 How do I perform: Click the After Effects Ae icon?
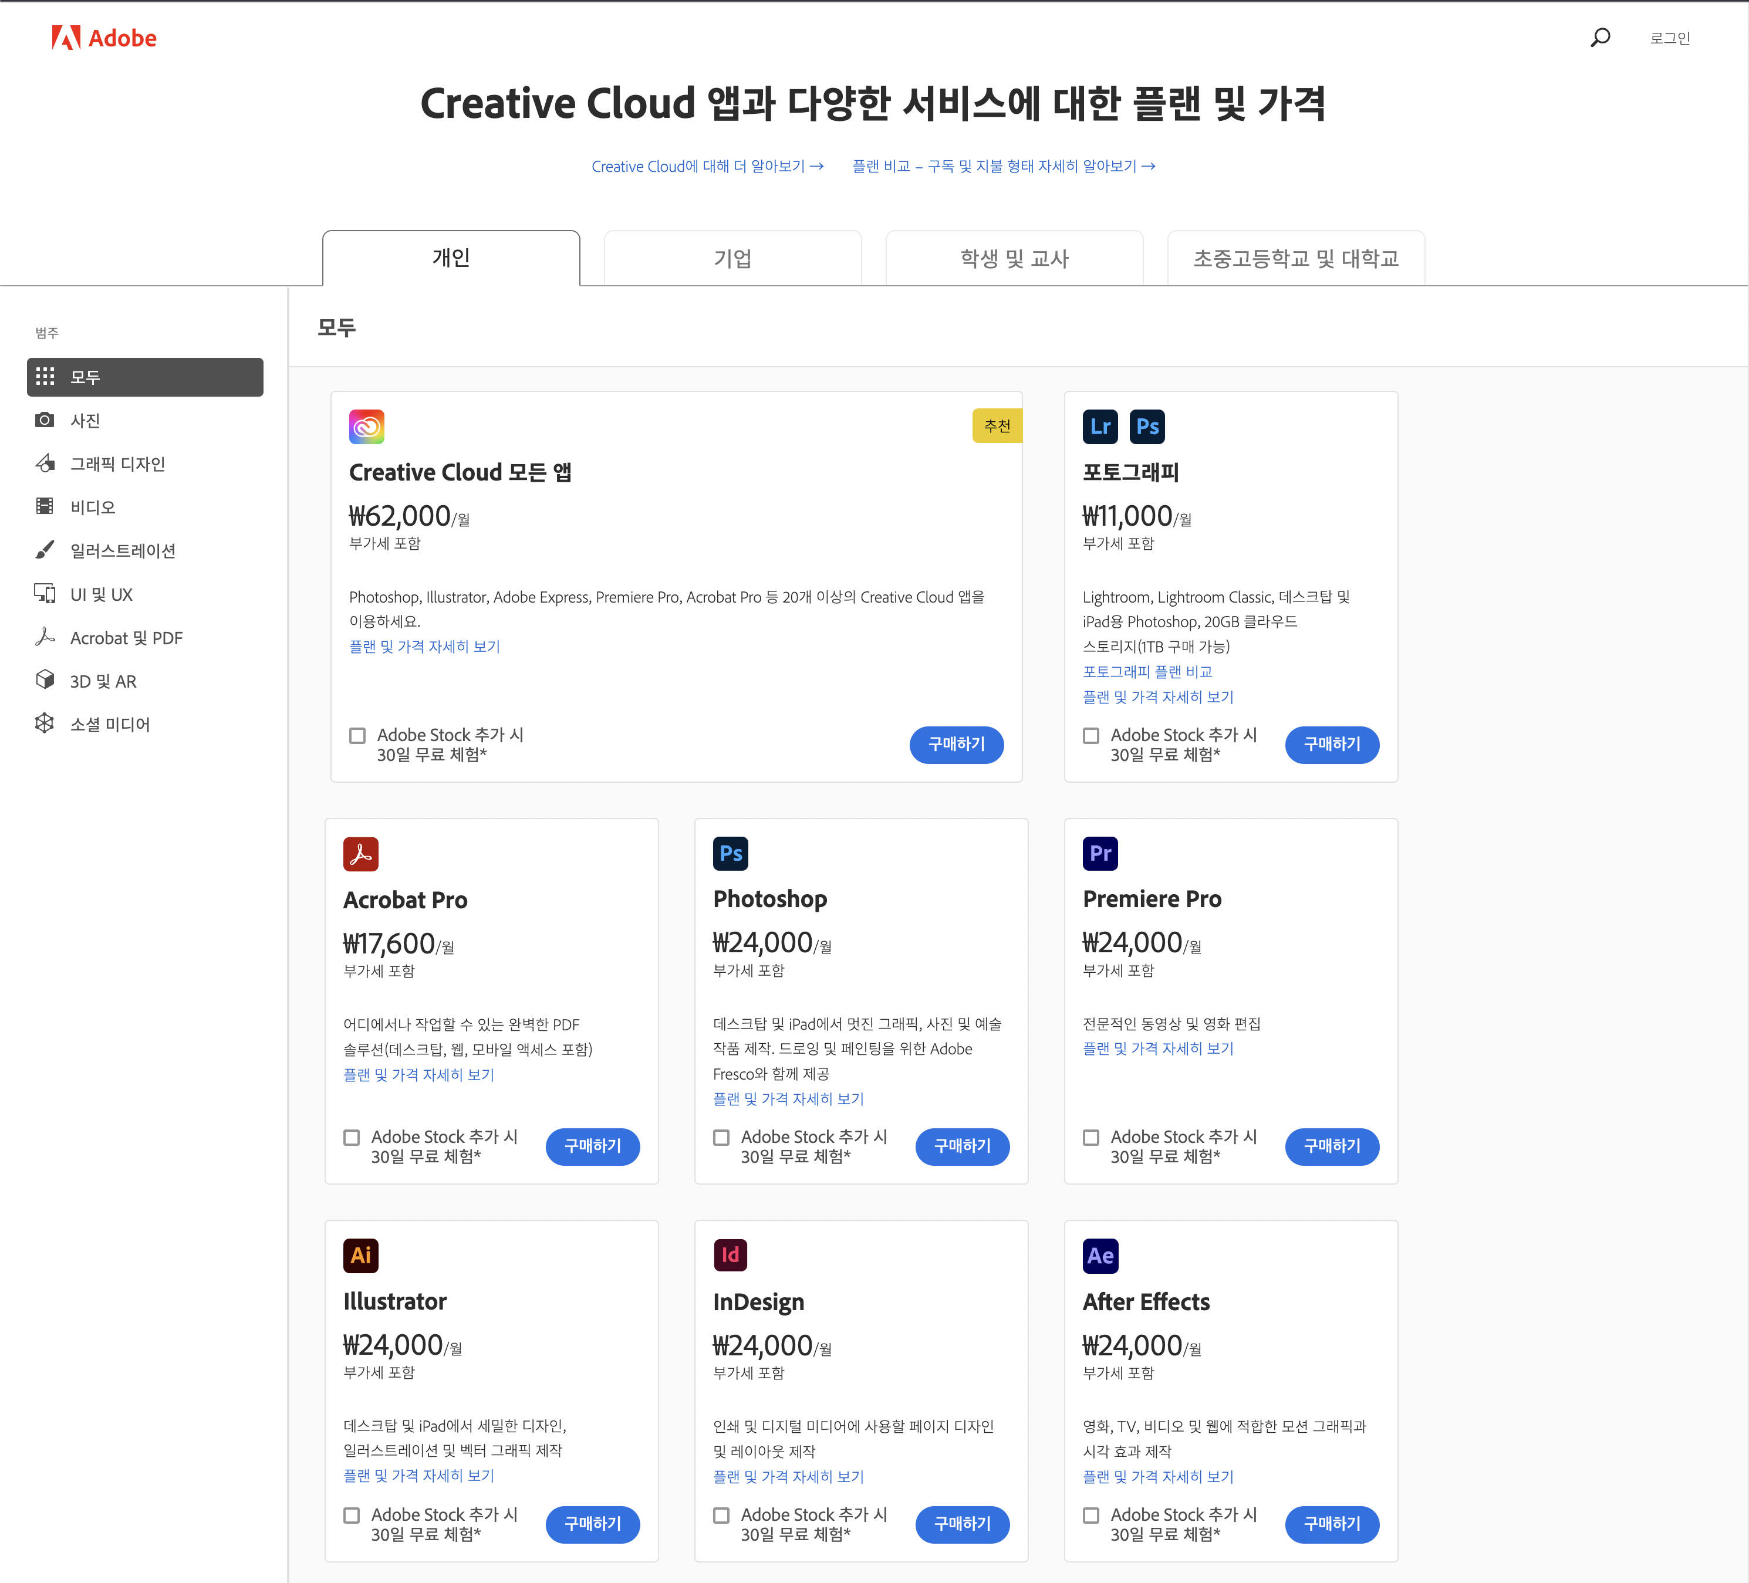tap(1100, 1255)
